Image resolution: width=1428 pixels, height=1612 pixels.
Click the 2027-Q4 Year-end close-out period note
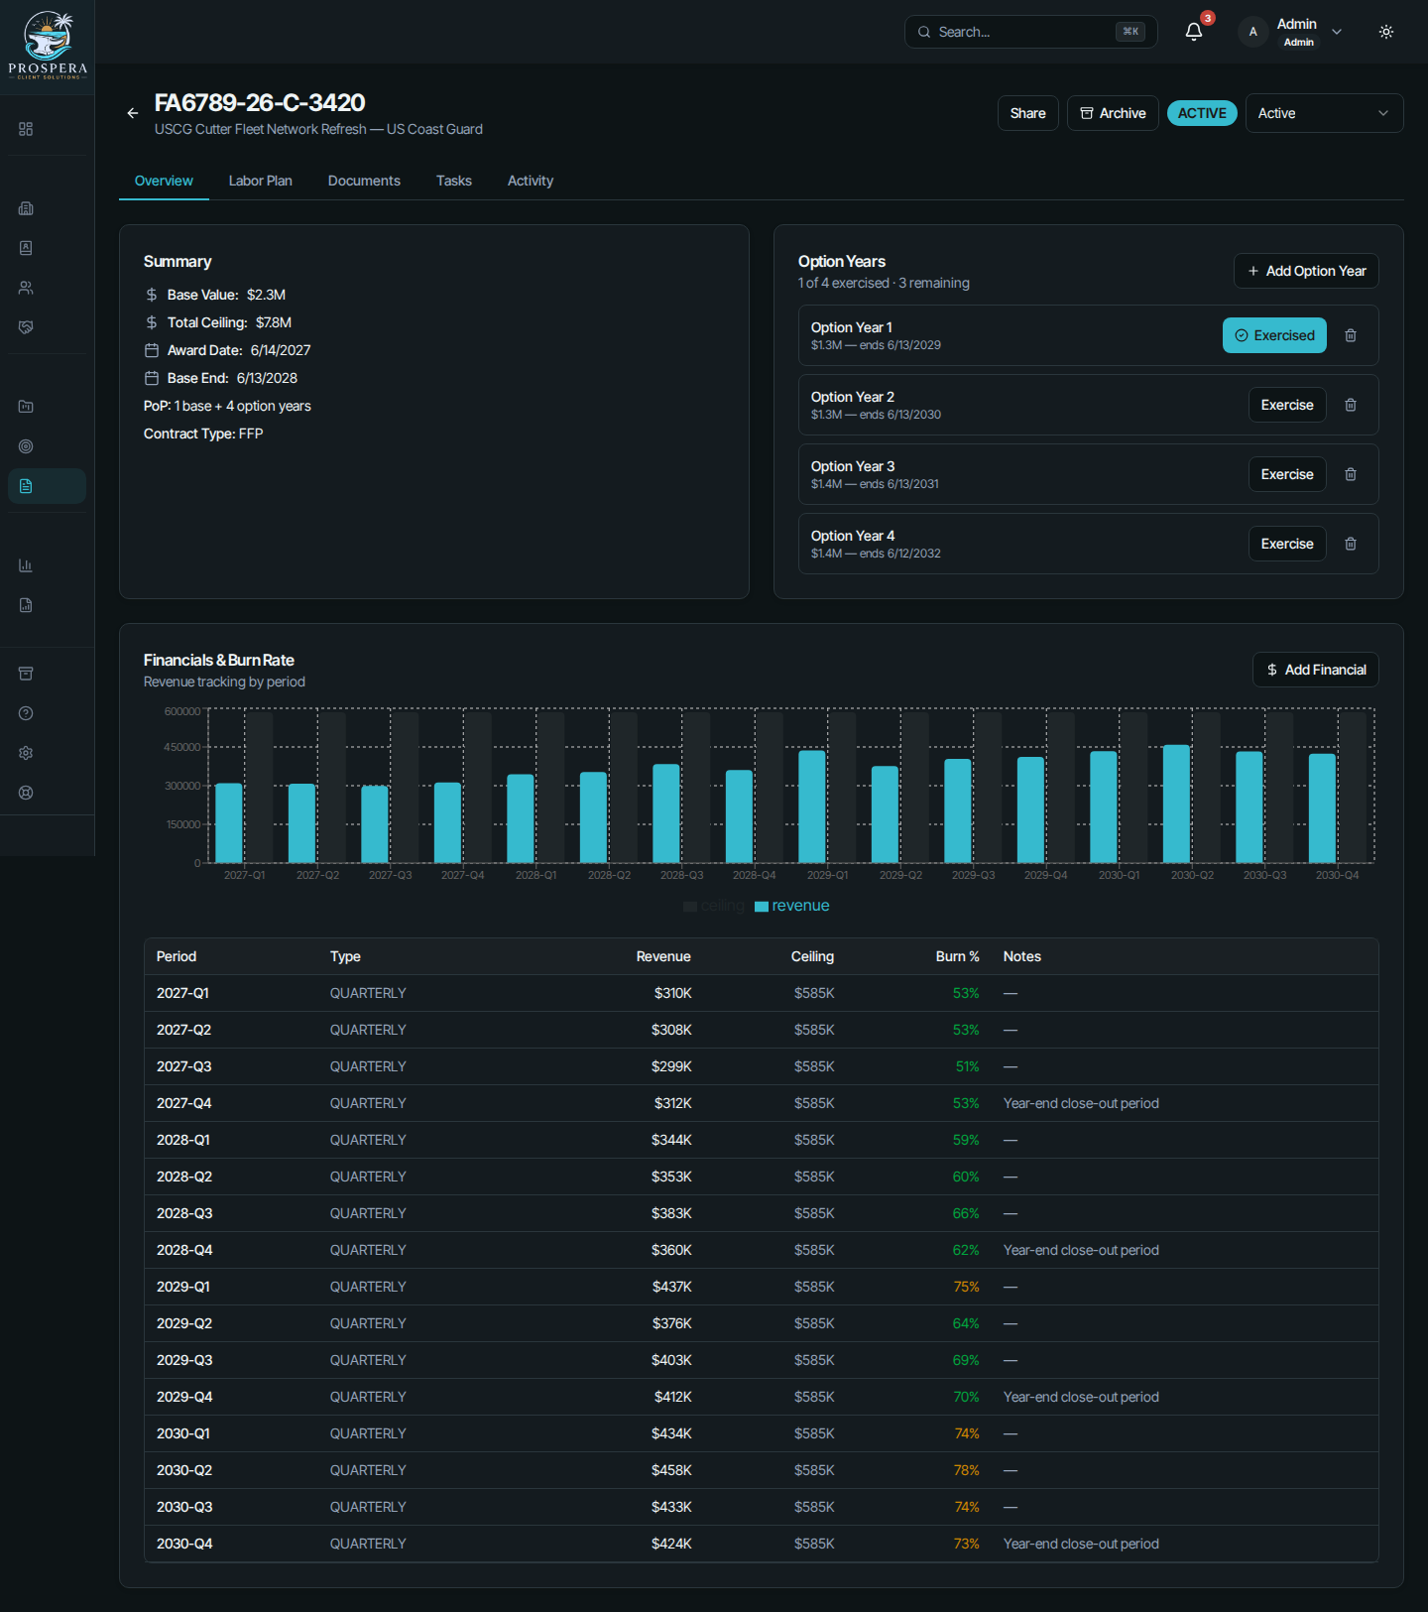pos(1081,1103)
